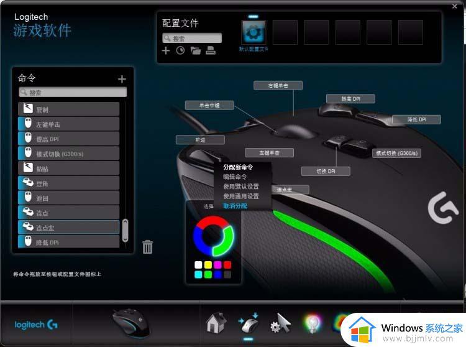Viewport: 466px width, 347px height.
Task: Click the command list scrollbar handle
Action: pyautogui.click(x=125, y=231)
